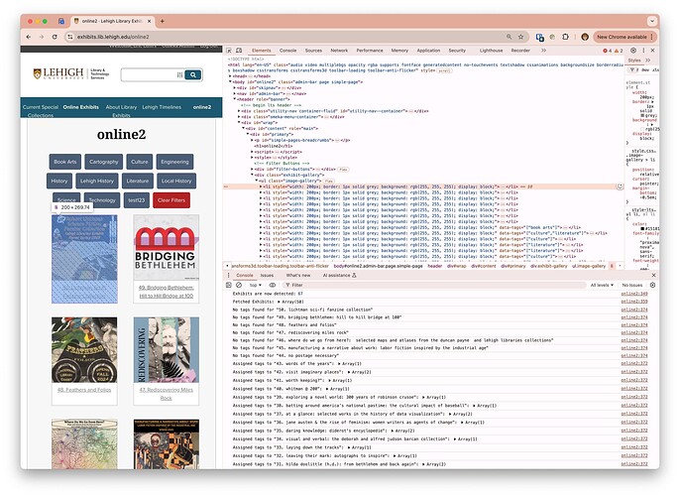Open the Chrome extensions puzzle icon
The height and width of the screenshot is (496, 680).
tap(565, 37)
